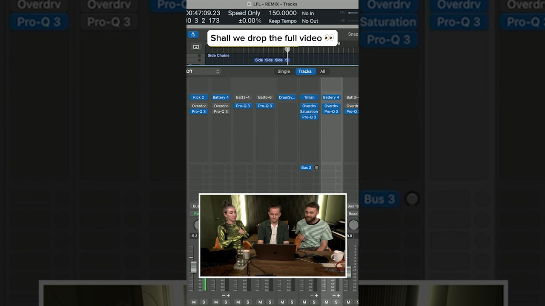Open Pro-Q 3 on the highlighted Battery 4 strip
545x306 pixels.
[331, 111]
